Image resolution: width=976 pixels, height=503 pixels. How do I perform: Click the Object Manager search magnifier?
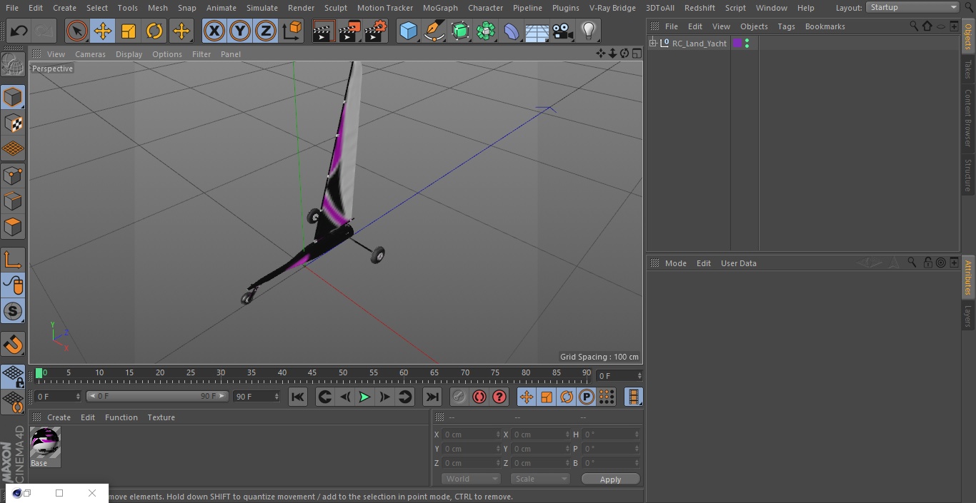[x=914, y=26]
